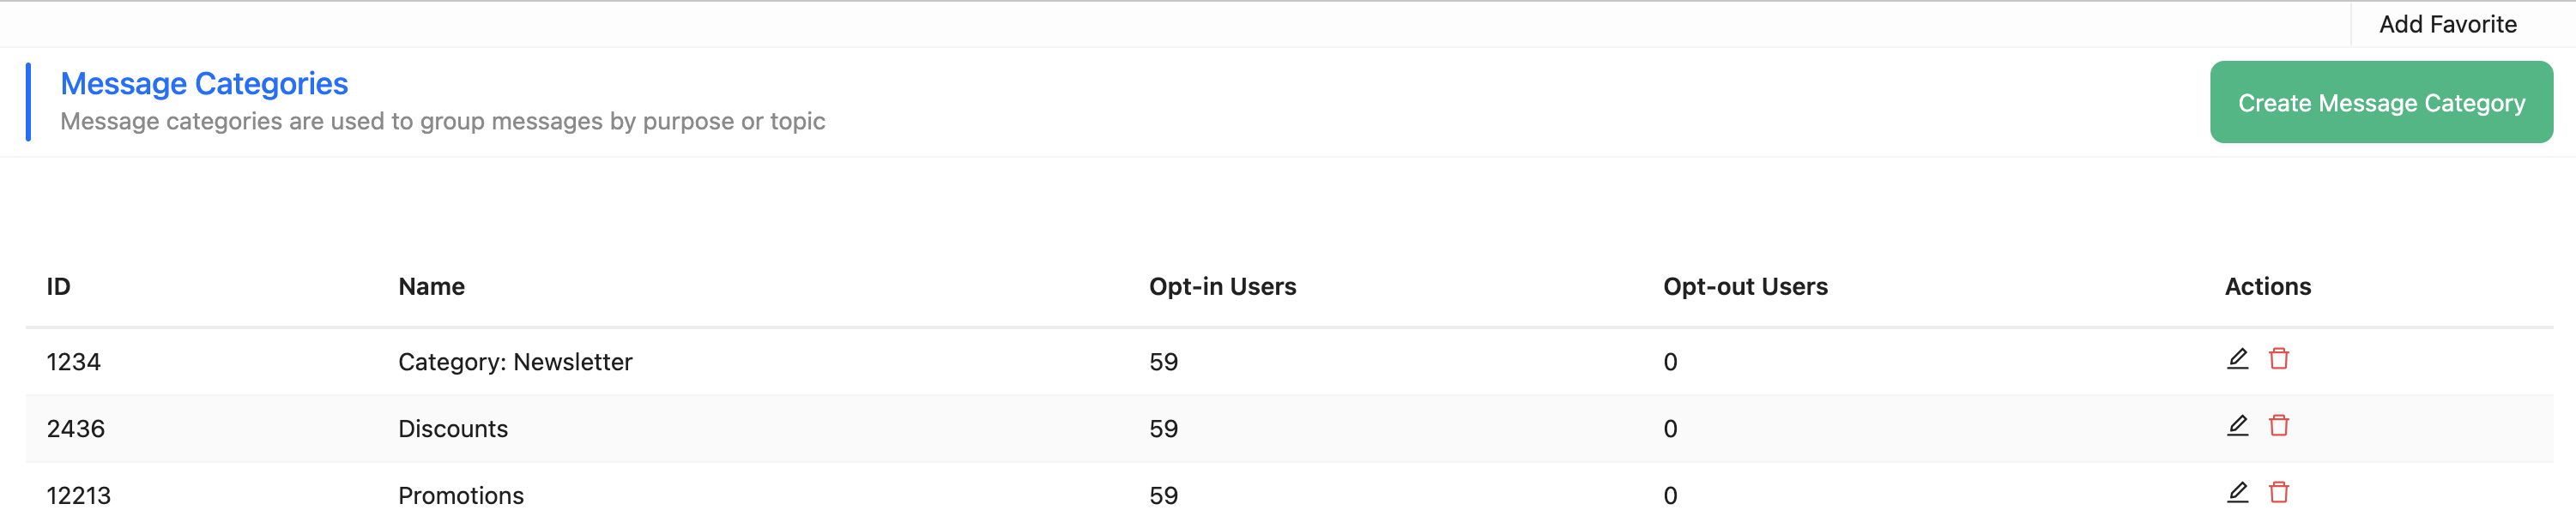Click Create Message Category button
Image resolution: width=2576 pixels, height=528 pixels.
pyautogui.click(x=2380, y=103)
